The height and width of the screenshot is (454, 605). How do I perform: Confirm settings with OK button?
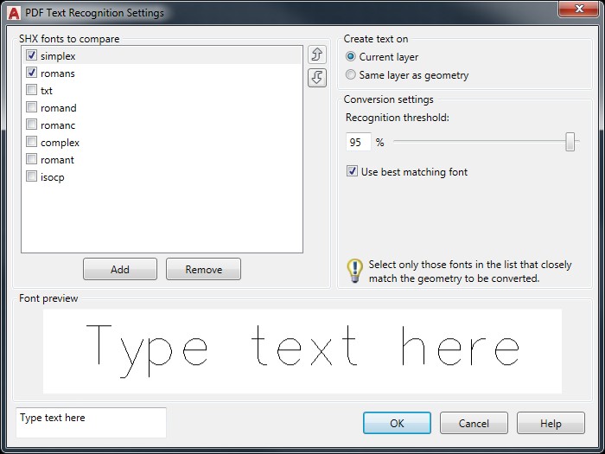pos(397,423)
